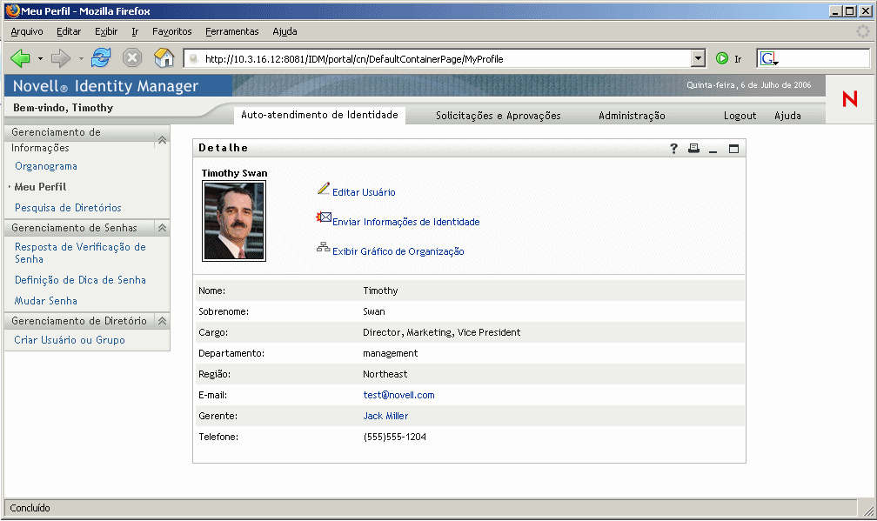Collapse the Gerenciamento de Senhas section
Image resolution: width=877 pixels, height=521 pixels.
pos(161,228)
